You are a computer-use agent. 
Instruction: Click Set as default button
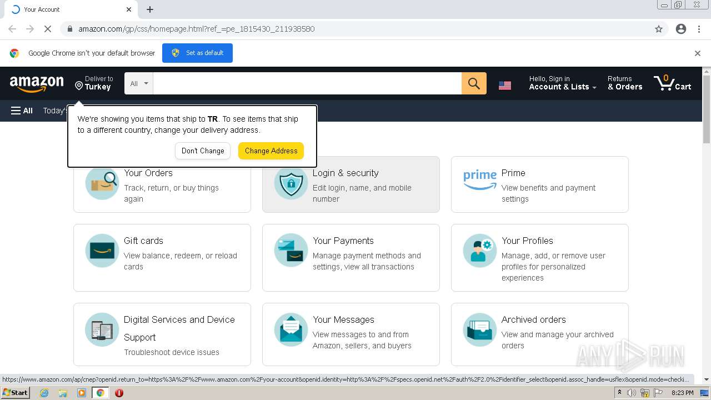tap(197, 53)
